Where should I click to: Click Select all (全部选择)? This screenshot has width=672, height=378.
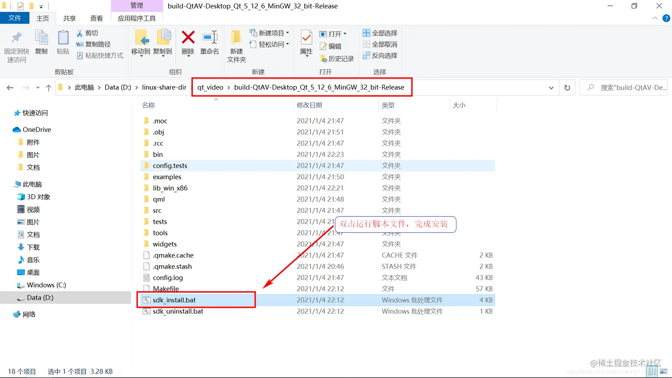pyautogui.click(x=380, y=33)
